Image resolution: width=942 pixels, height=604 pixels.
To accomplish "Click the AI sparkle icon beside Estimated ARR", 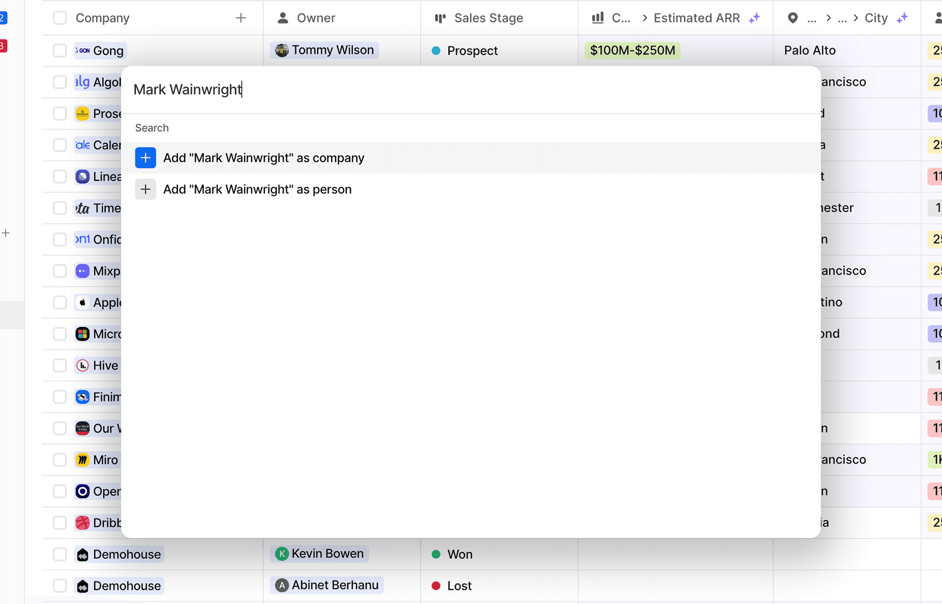I will 754,18.
